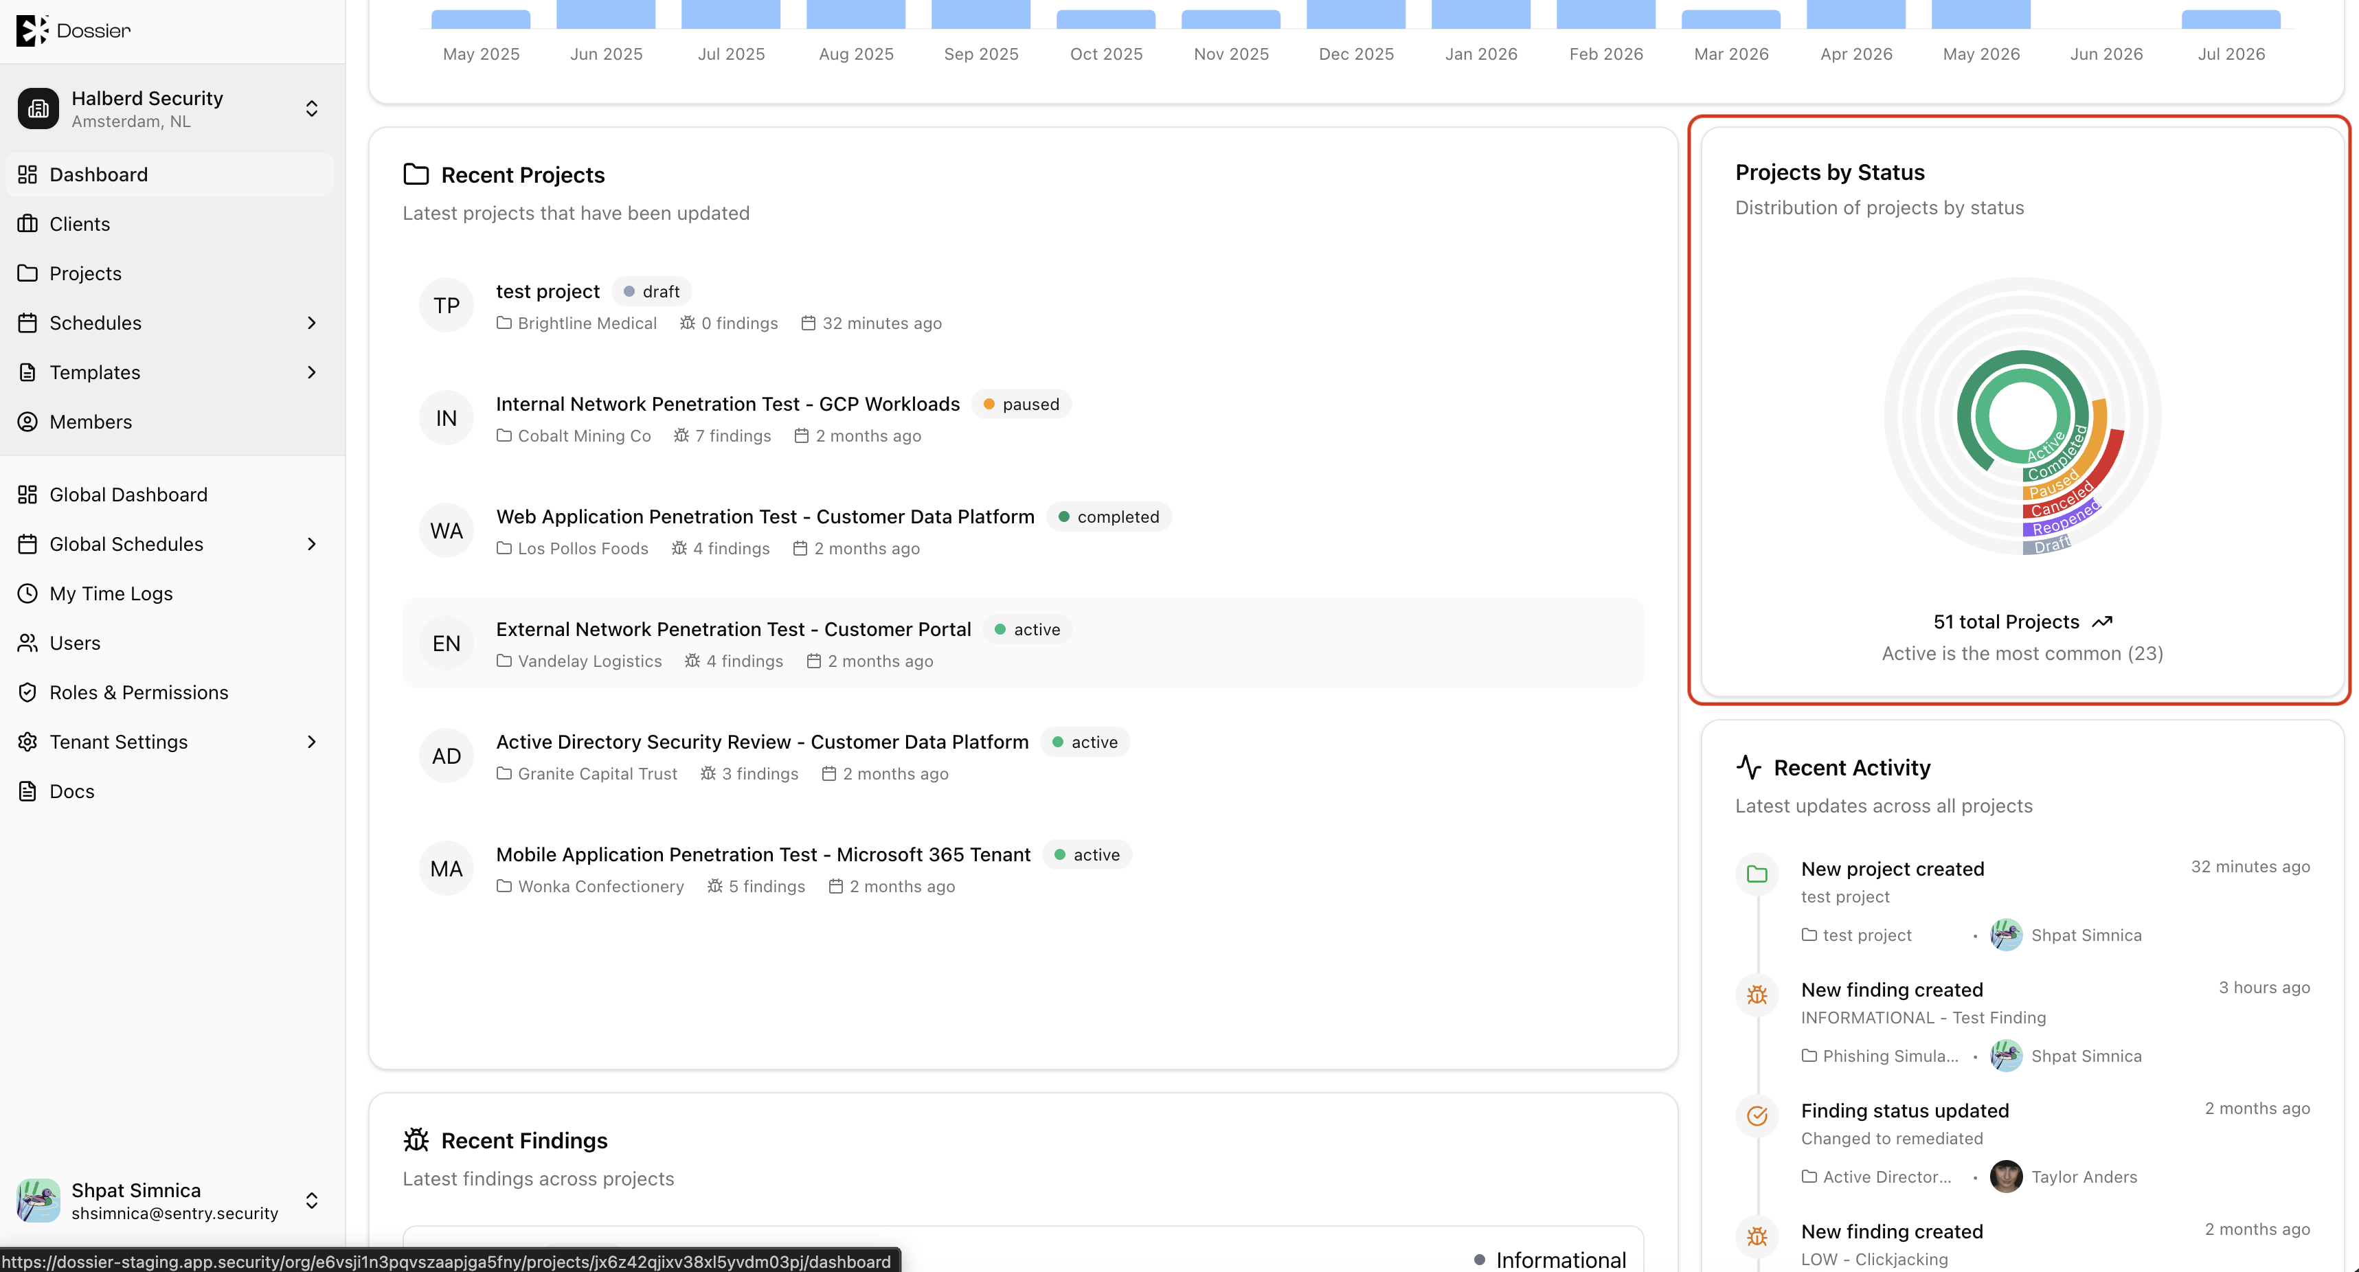Expand the Global Schedules chevron

(x=311, y=544)
